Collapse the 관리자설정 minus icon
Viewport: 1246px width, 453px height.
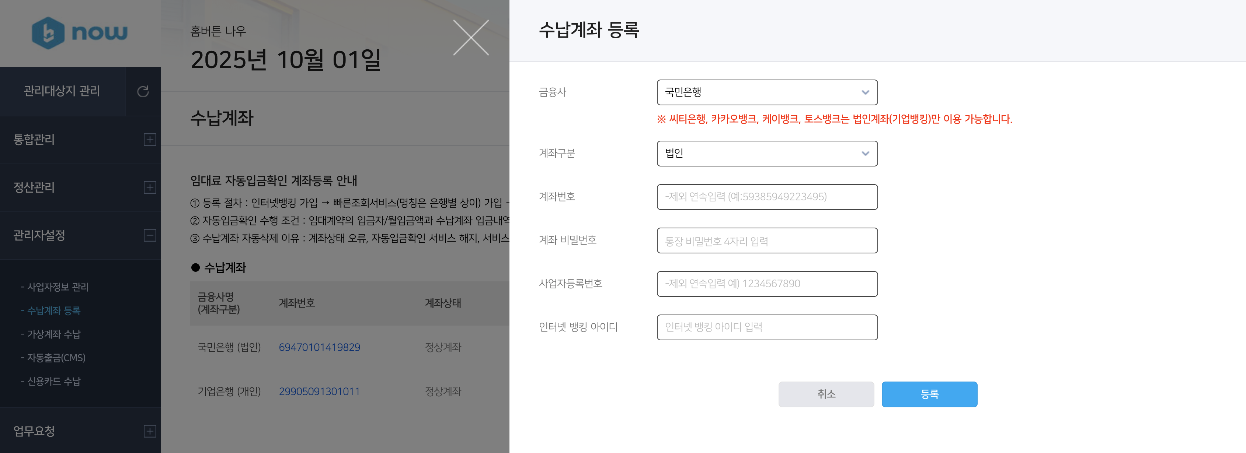pyautogui.click(x=150, y=235)
